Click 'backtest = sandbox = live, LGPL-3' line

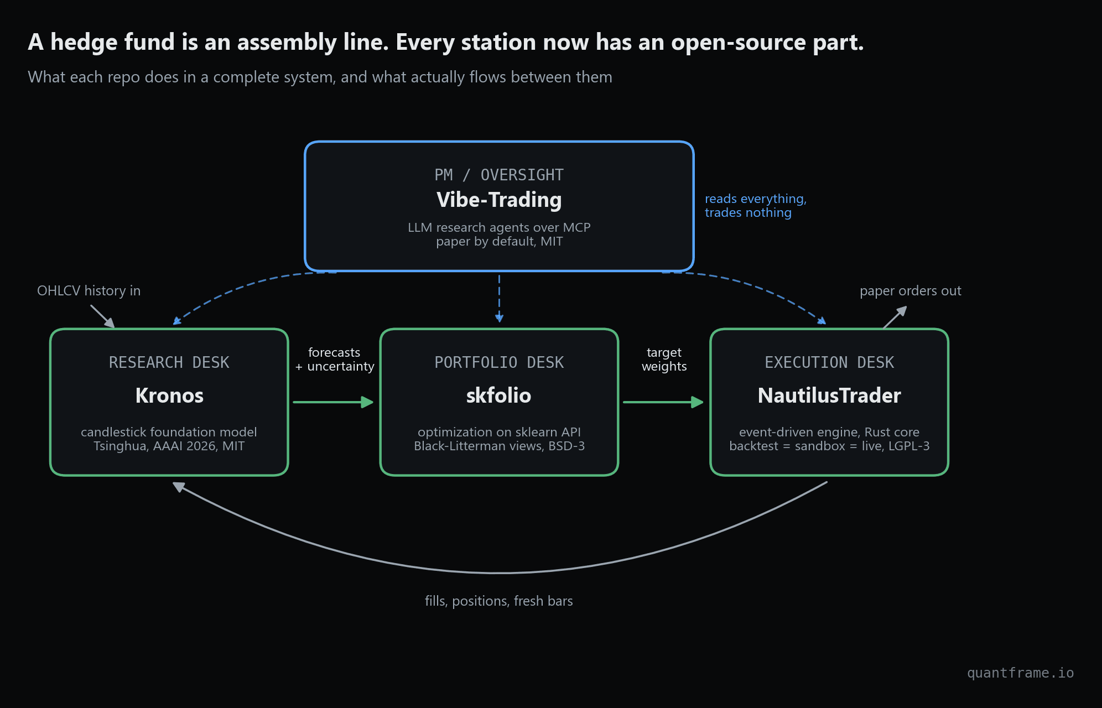[x=829, y=446]
